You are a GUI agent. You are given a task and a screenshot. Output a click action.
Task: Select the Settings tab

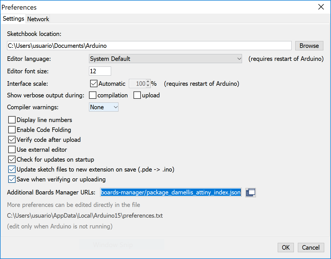(x=13, y=19)
